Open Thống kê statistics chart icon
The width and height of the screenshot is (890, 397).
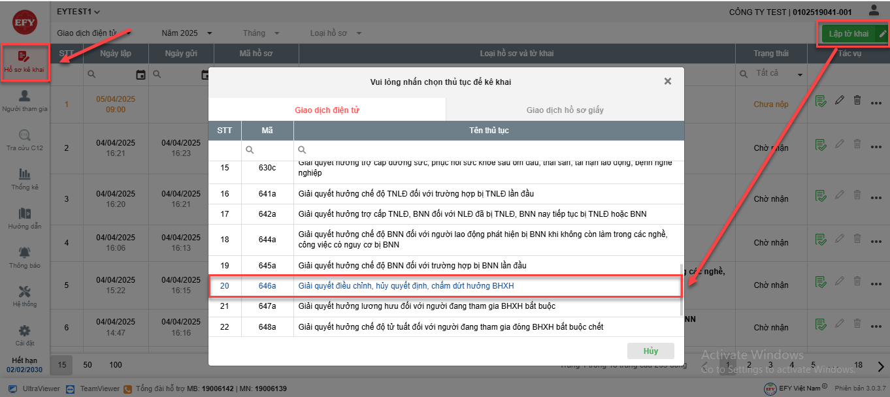(24, 179)
